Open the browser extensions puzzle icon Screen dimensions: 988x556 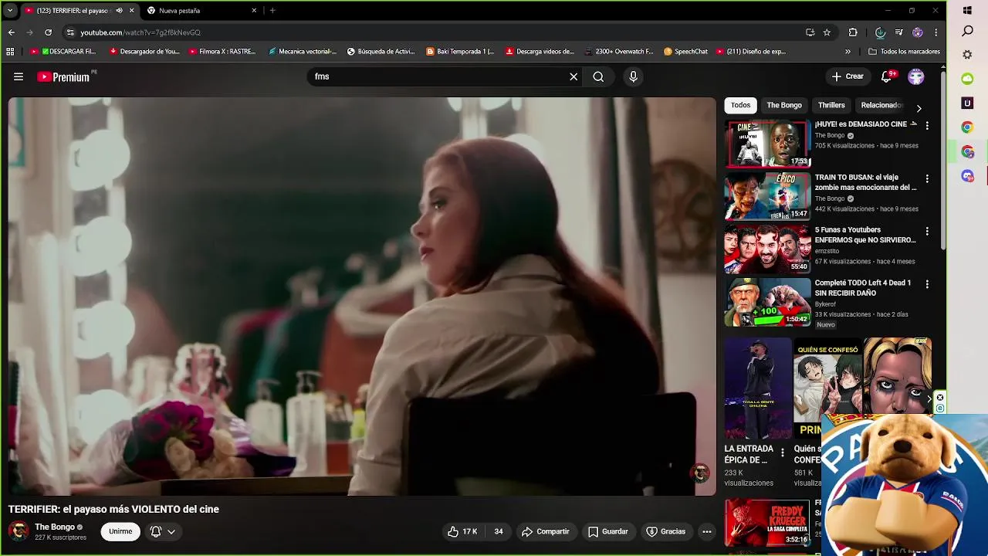click(x=853, y=32)
